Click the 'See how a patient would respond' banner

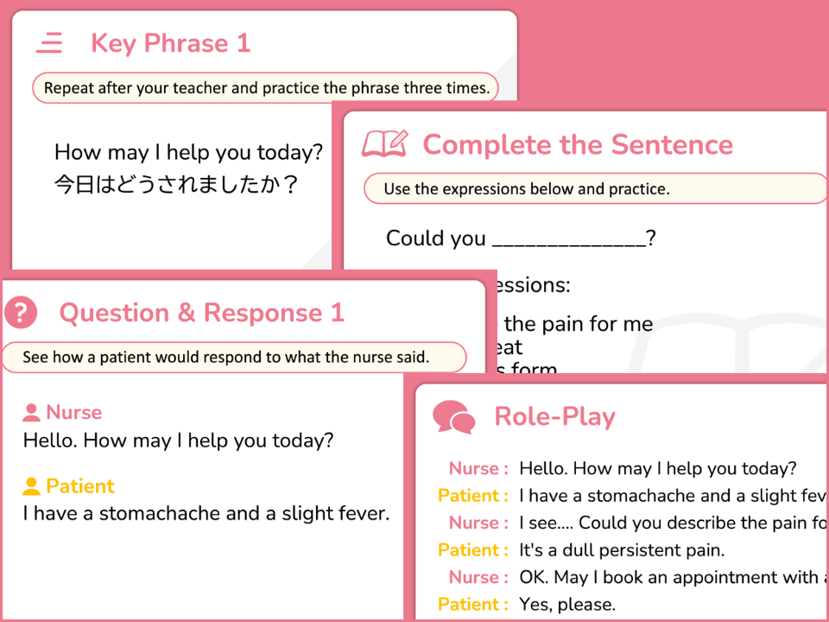[x=226, y=357]
